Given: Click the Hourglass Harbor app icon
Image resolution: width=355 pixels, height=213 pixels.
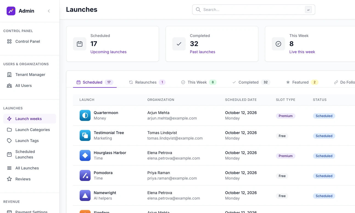Looking at the screenshot, I should tap(85, 155).
